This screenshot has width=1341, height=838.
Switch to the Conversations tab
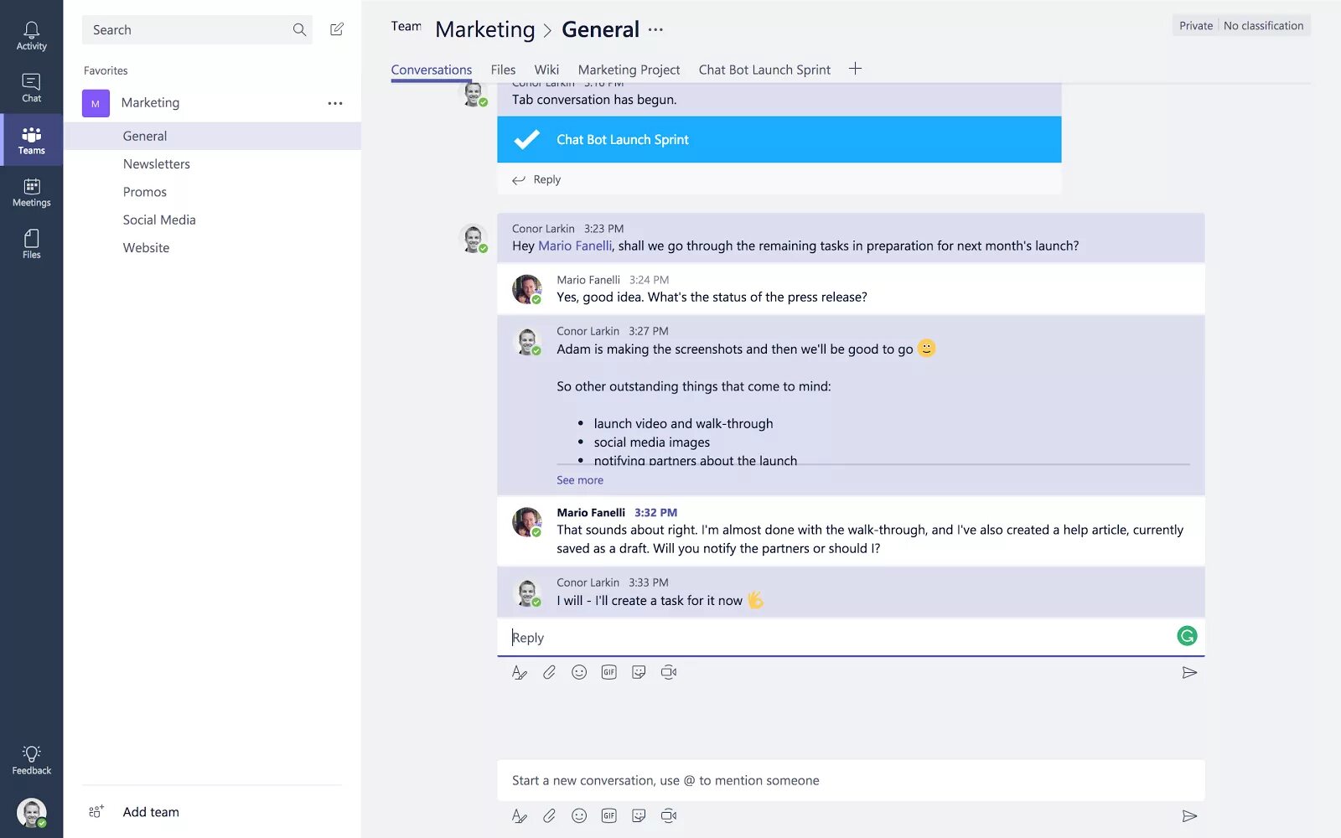431,70
